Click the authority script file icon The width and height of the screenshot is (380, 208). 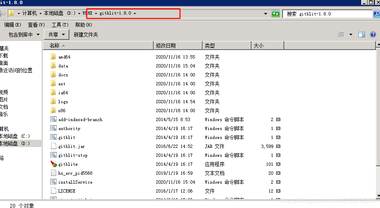[53, 128]
